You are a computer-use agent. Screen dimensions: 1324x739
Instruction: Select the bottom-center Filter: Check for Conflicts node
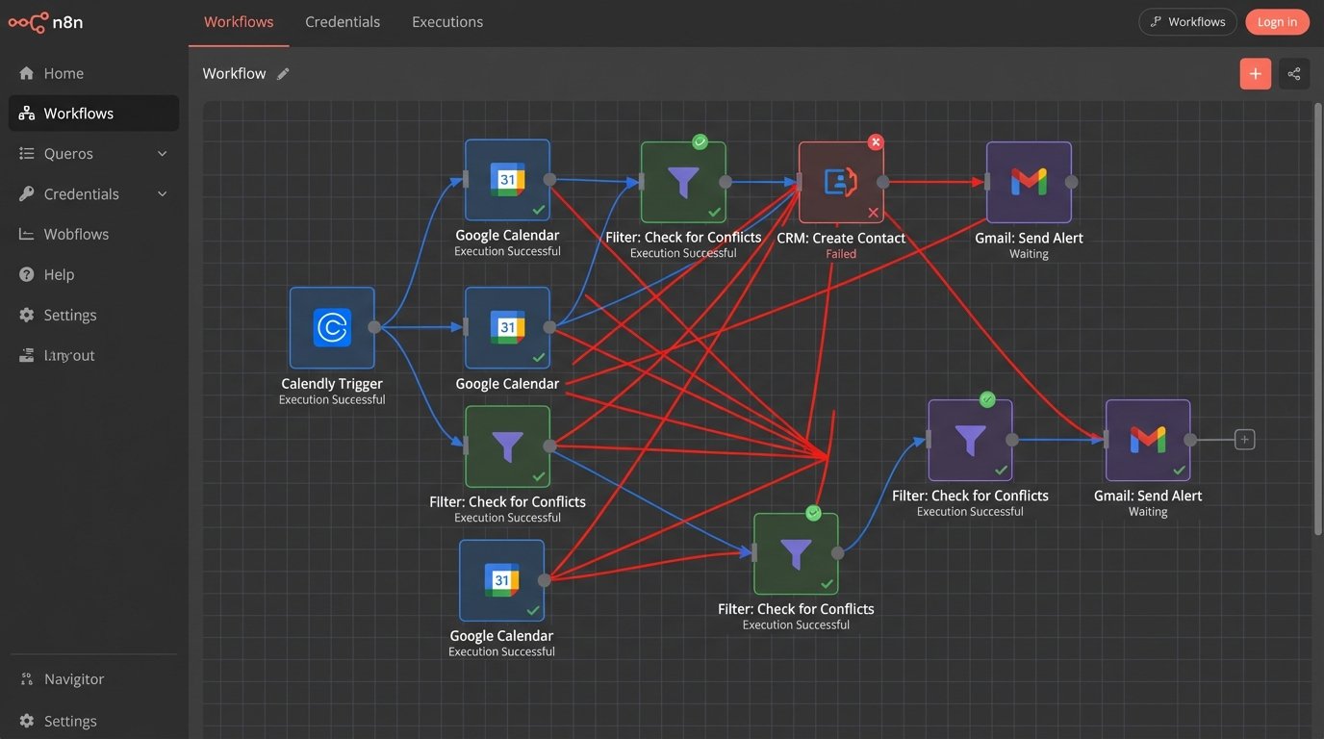click(796, 553)
